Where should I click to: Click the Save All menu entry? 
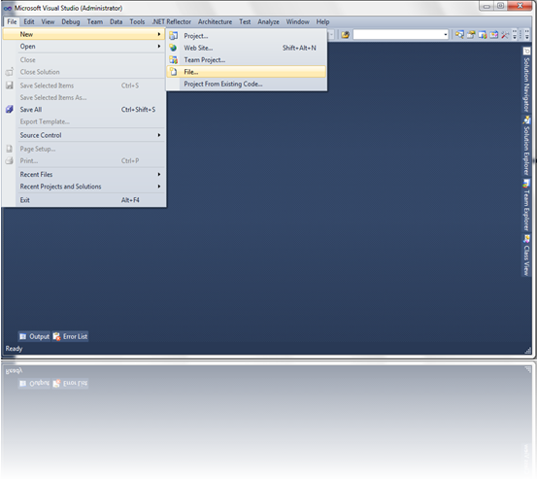tap(84, 109)
